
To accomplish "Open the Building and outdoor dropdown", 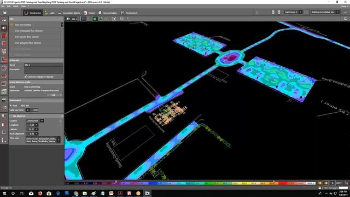I will (337, 12).
